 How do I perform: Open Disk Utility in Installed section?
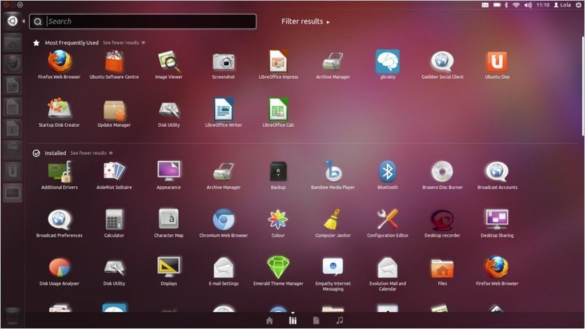(x=114, y=267)
